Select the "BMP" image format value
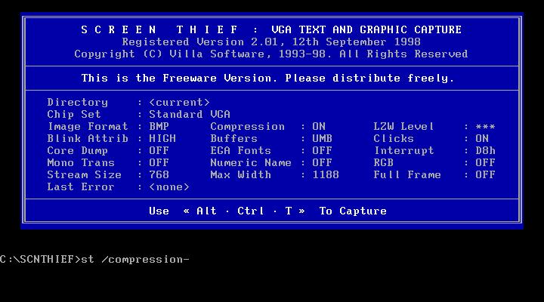The height and width of the screenshot is (302, 544). 159,127
